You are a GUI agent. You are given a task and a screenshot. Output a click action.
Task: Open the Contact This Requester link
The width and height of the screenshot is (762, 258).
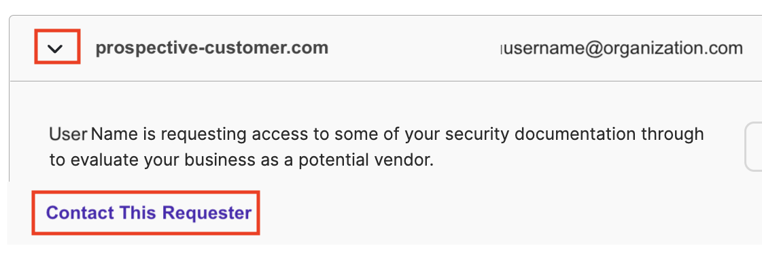(x=148, y=213)
